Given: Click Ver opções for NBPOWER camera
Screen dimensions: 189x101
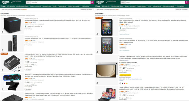Looking at the screenshot, I should pyautogui.click(x=28, y=89).
